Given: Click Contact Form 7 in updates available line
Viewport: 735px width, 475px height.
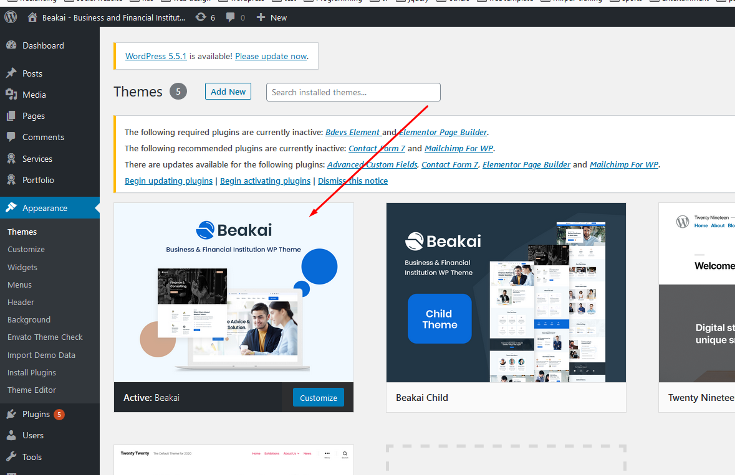Looking at the screenshot, I should click(x=450, y=165).
